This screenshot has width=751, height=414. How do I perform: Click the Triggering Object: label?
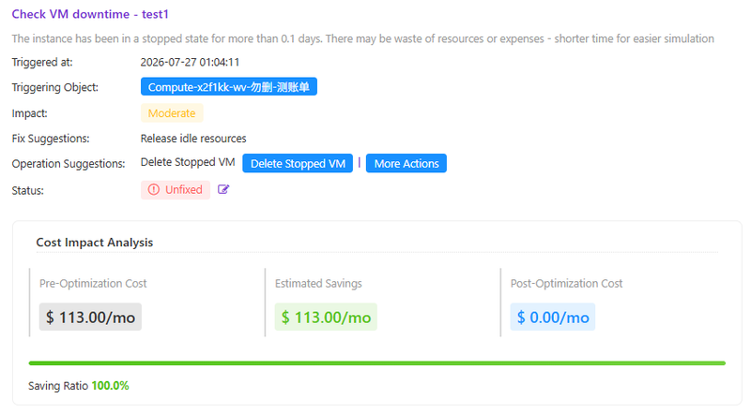click(x=55, y=87)
